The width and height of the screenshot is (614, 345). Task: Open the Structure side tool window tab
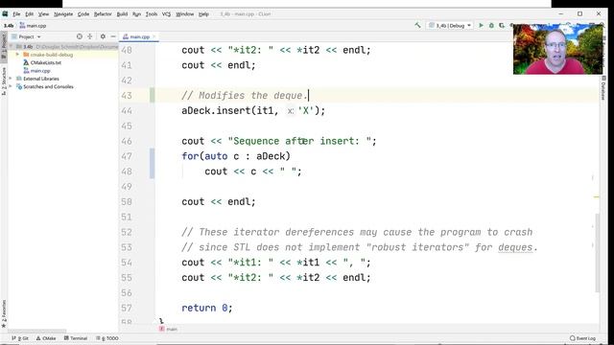point(4,80)
